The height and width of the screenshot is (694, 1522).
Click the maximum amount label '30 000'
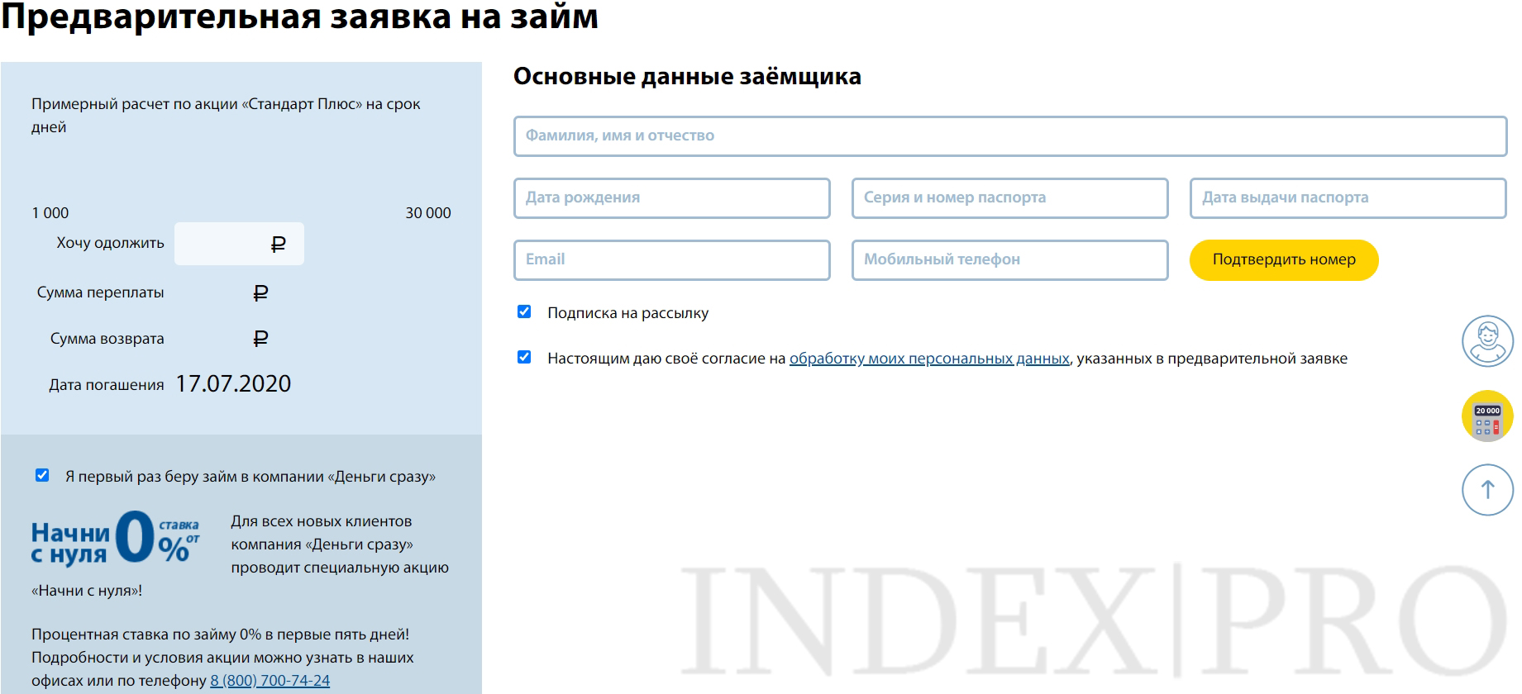(x=428, y=213)
